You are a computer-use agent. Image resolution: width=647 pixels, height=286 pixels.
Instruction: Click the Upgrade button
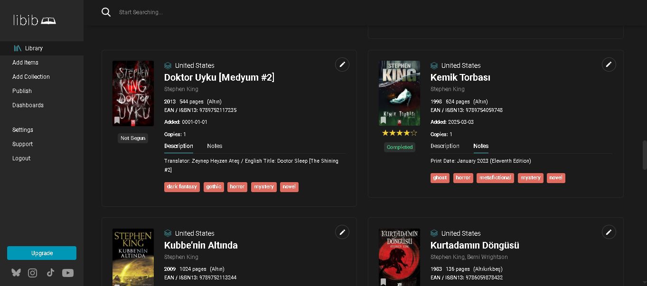42,253
